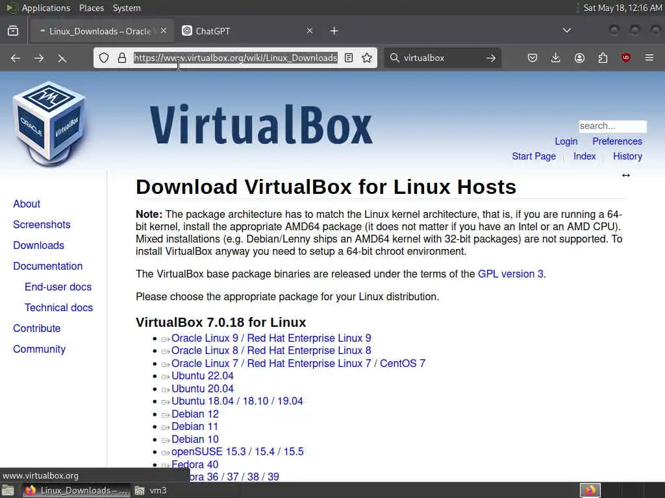The image size is (665, 498).
Task: Toggle page width double-arrow icon
Action: tap(626, 175)
